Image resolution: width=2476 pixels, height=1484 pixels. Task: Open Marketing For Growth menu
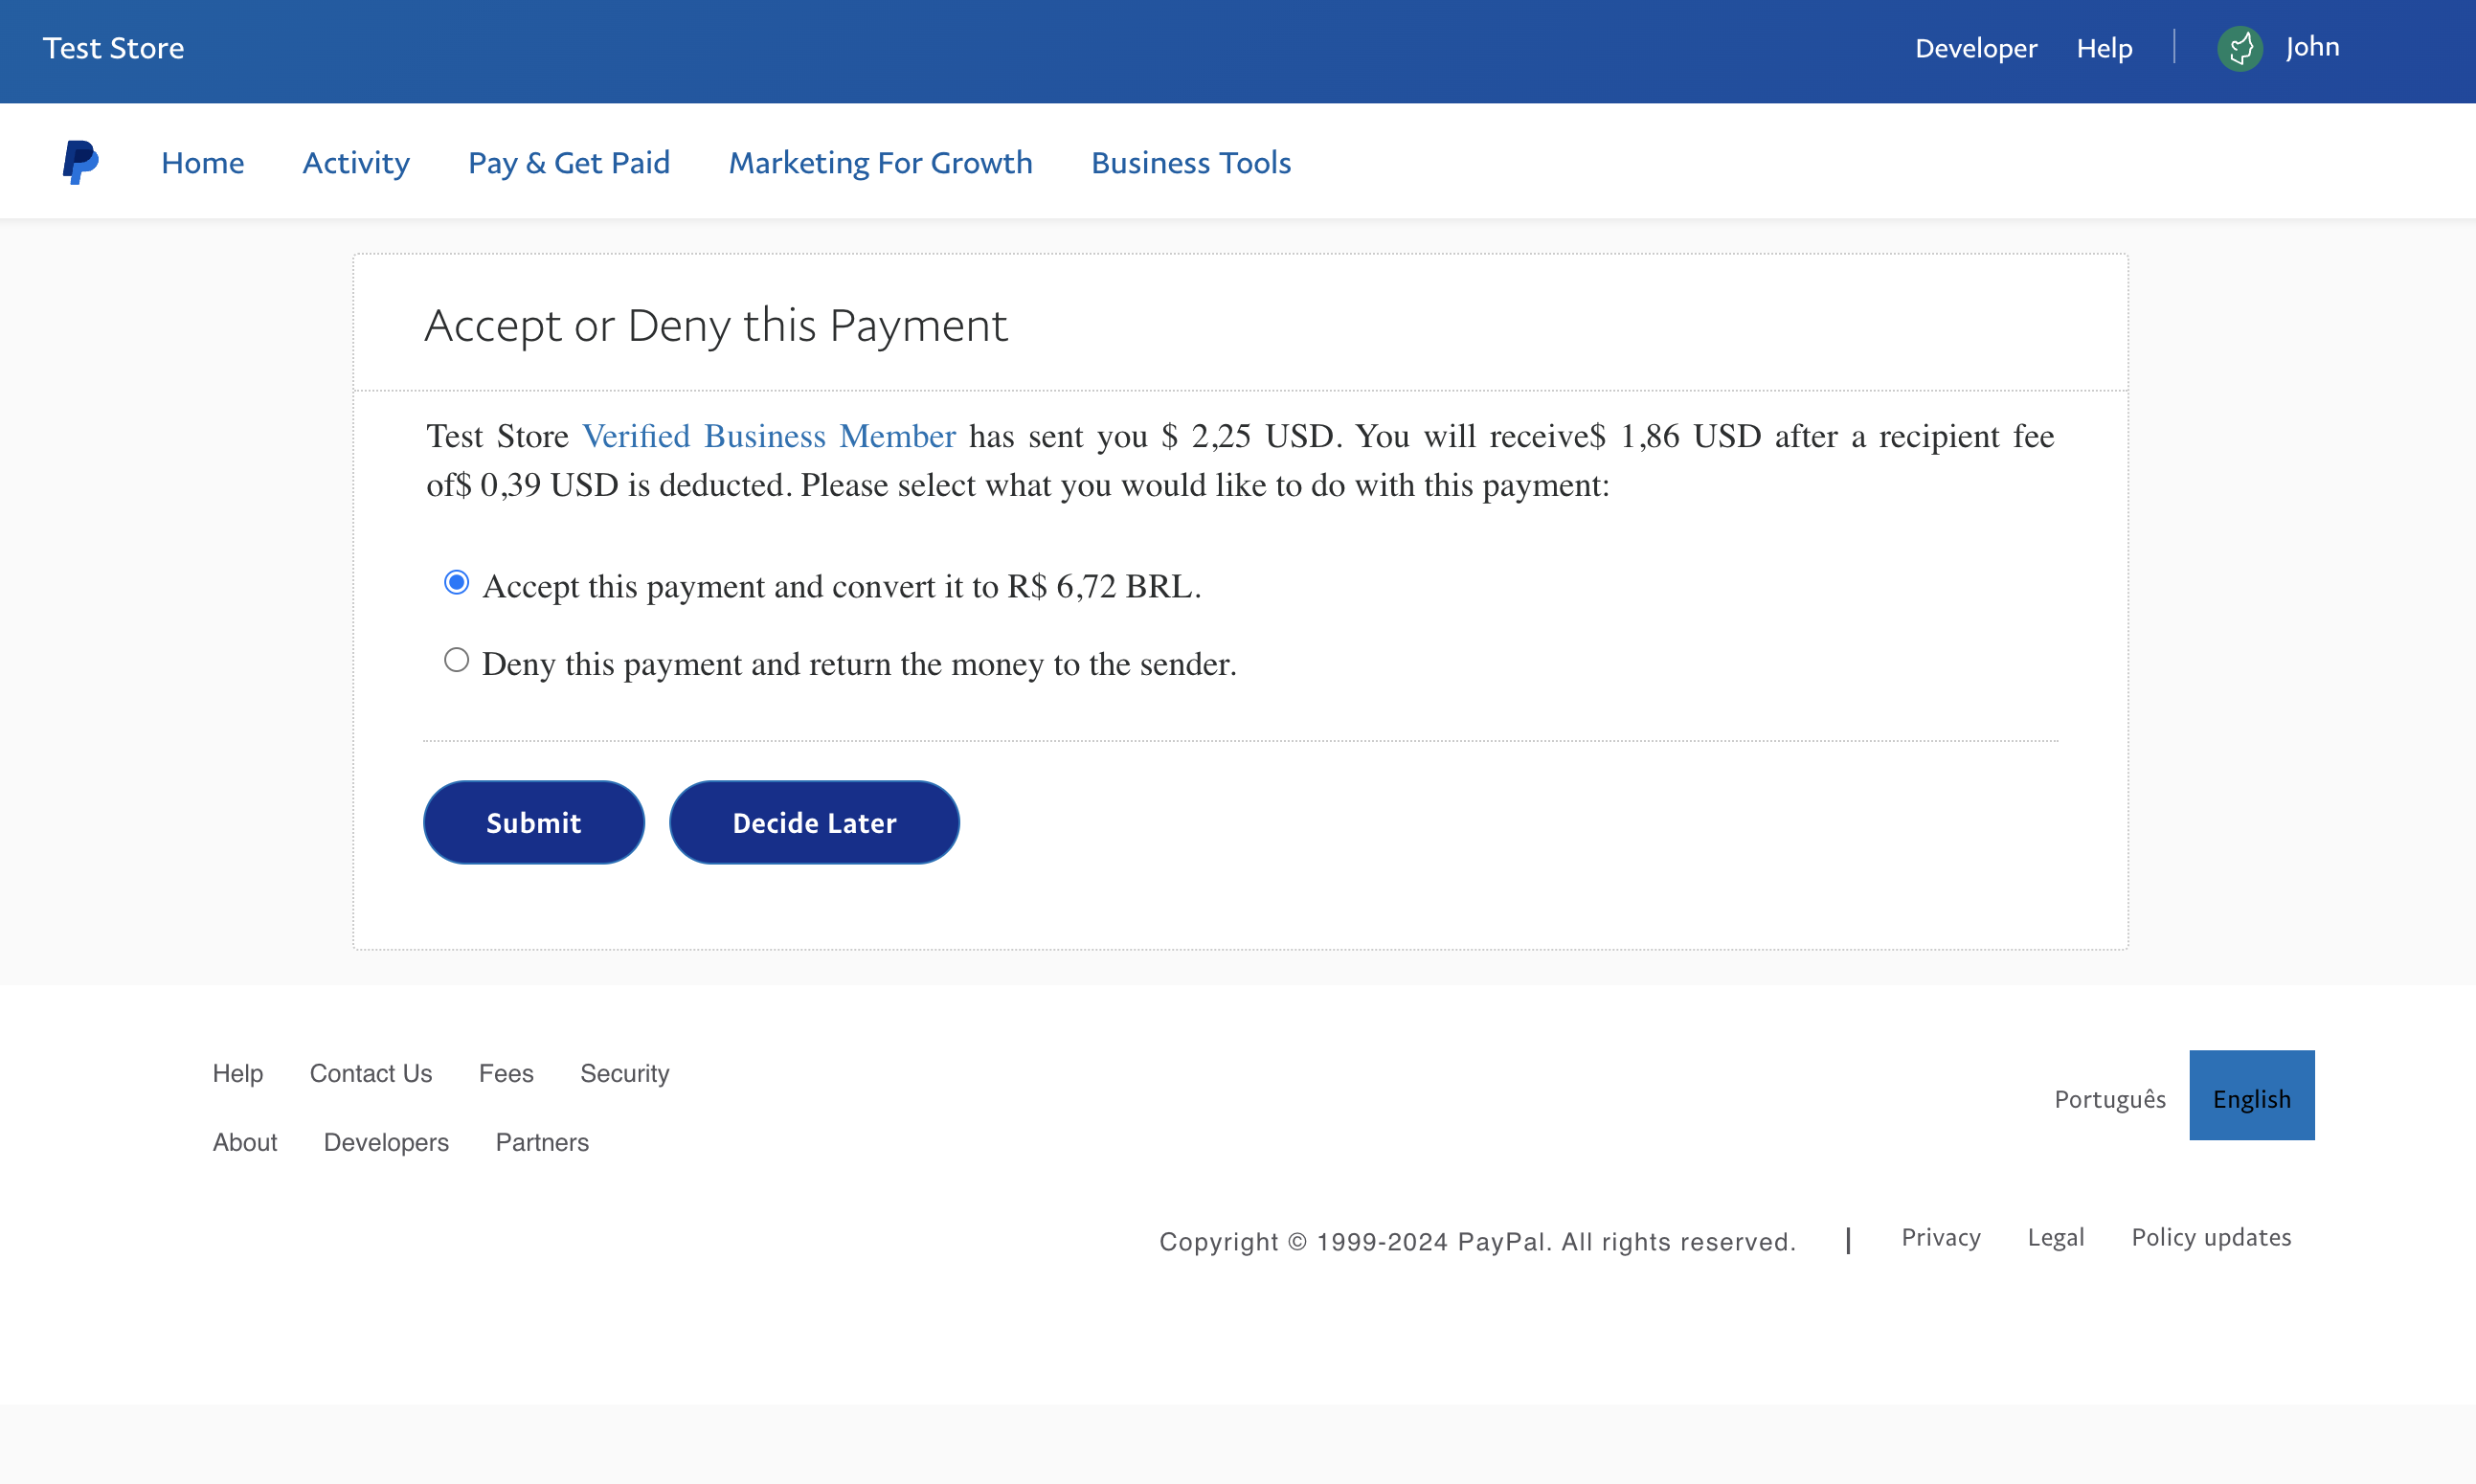[880, 162]
